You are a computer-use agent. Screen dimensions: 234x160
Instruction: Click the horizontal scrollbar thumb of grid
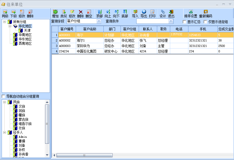coord(84,155)
